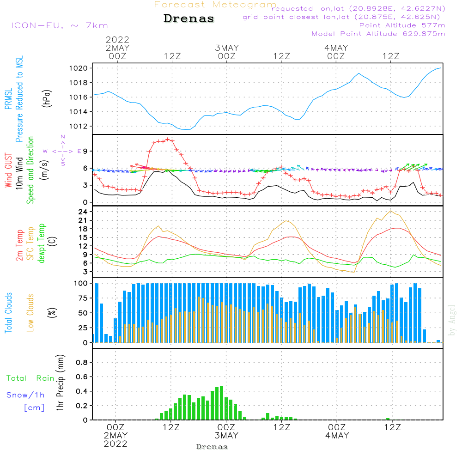The image size is (462, 462).
Task: Click the 'ICON-EU, ~ 7km' model label
Action: tap(60, 25)
